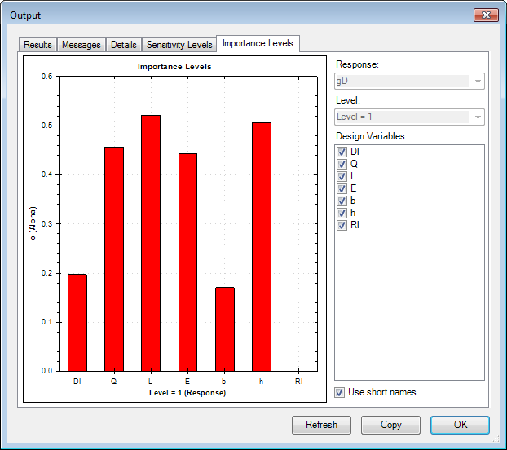Go to Sensitivity Levels tab
507x450 pixels.
[x=179, y=45]
